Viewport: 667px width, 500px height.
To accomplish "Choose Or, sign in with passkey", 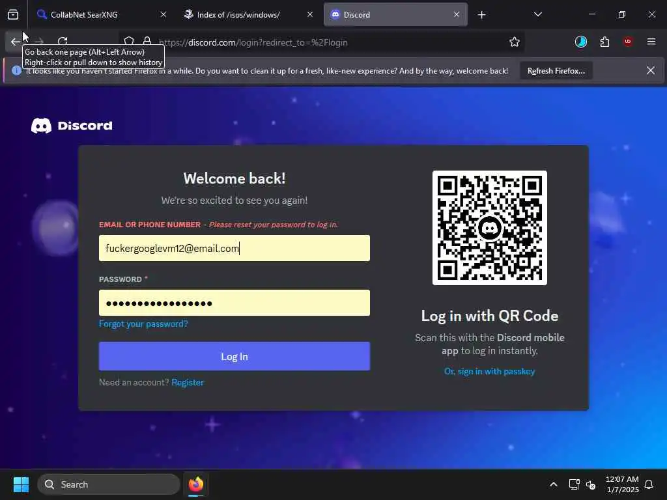I will (490, 372).
